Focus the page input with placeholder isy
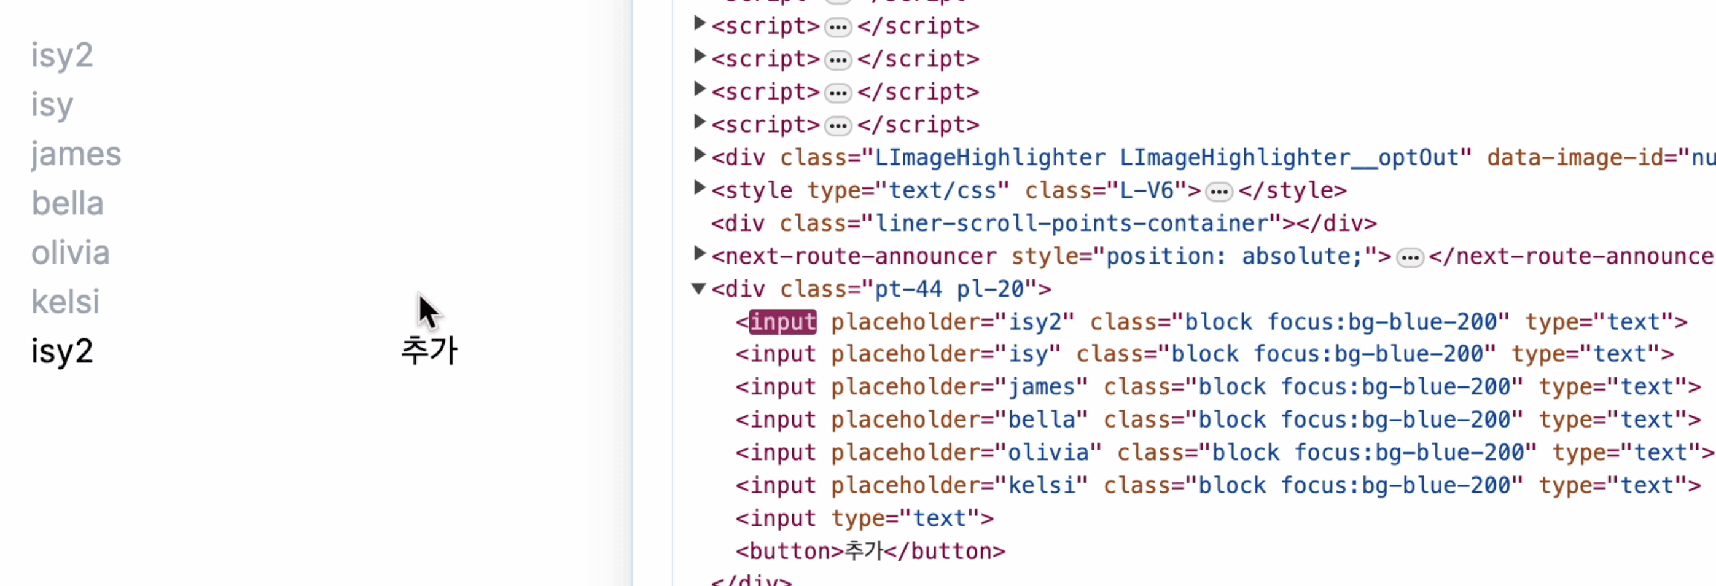 pyautogui.click(x=133, y=104)
